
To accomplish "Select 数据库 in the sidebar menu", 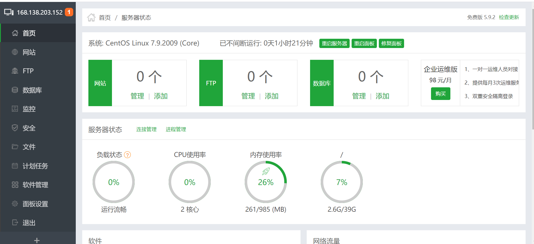I will point(38,90).
